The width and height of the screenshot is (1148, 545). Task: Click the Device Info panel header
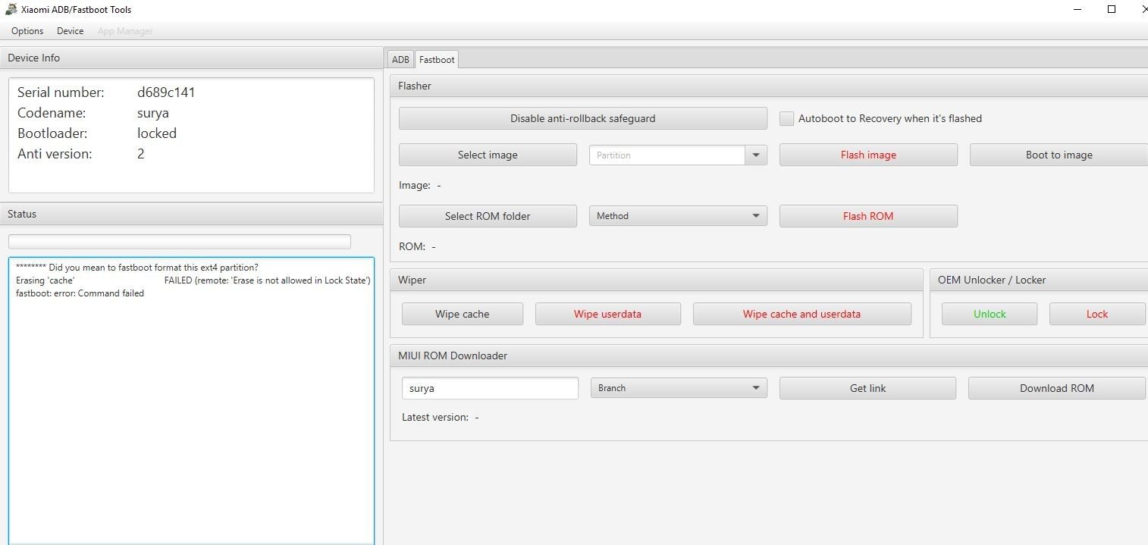[x=191, y=58]
